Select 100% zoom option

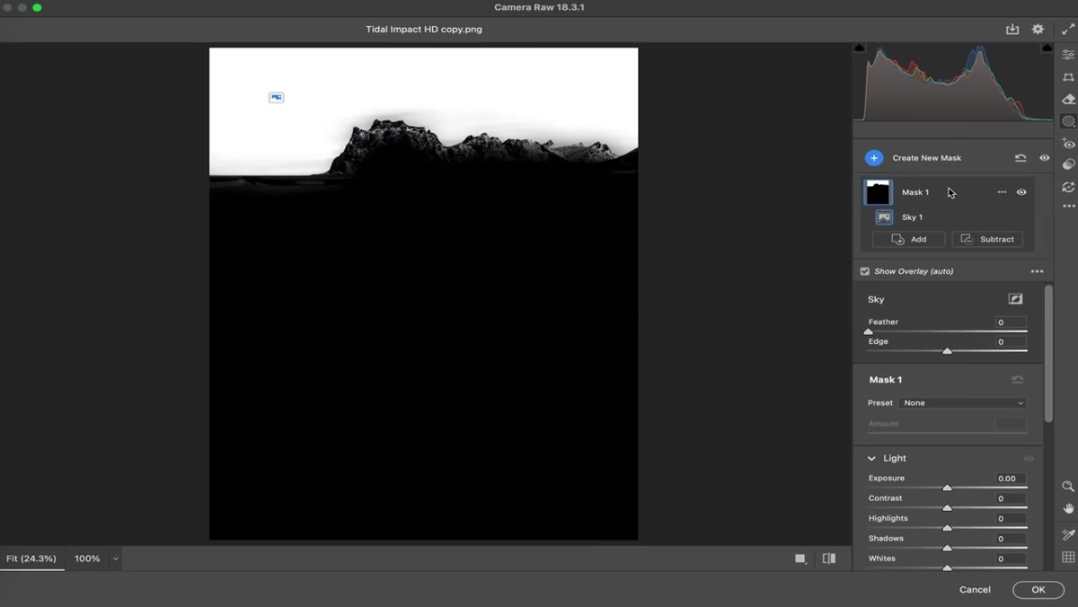coord(87,559)
